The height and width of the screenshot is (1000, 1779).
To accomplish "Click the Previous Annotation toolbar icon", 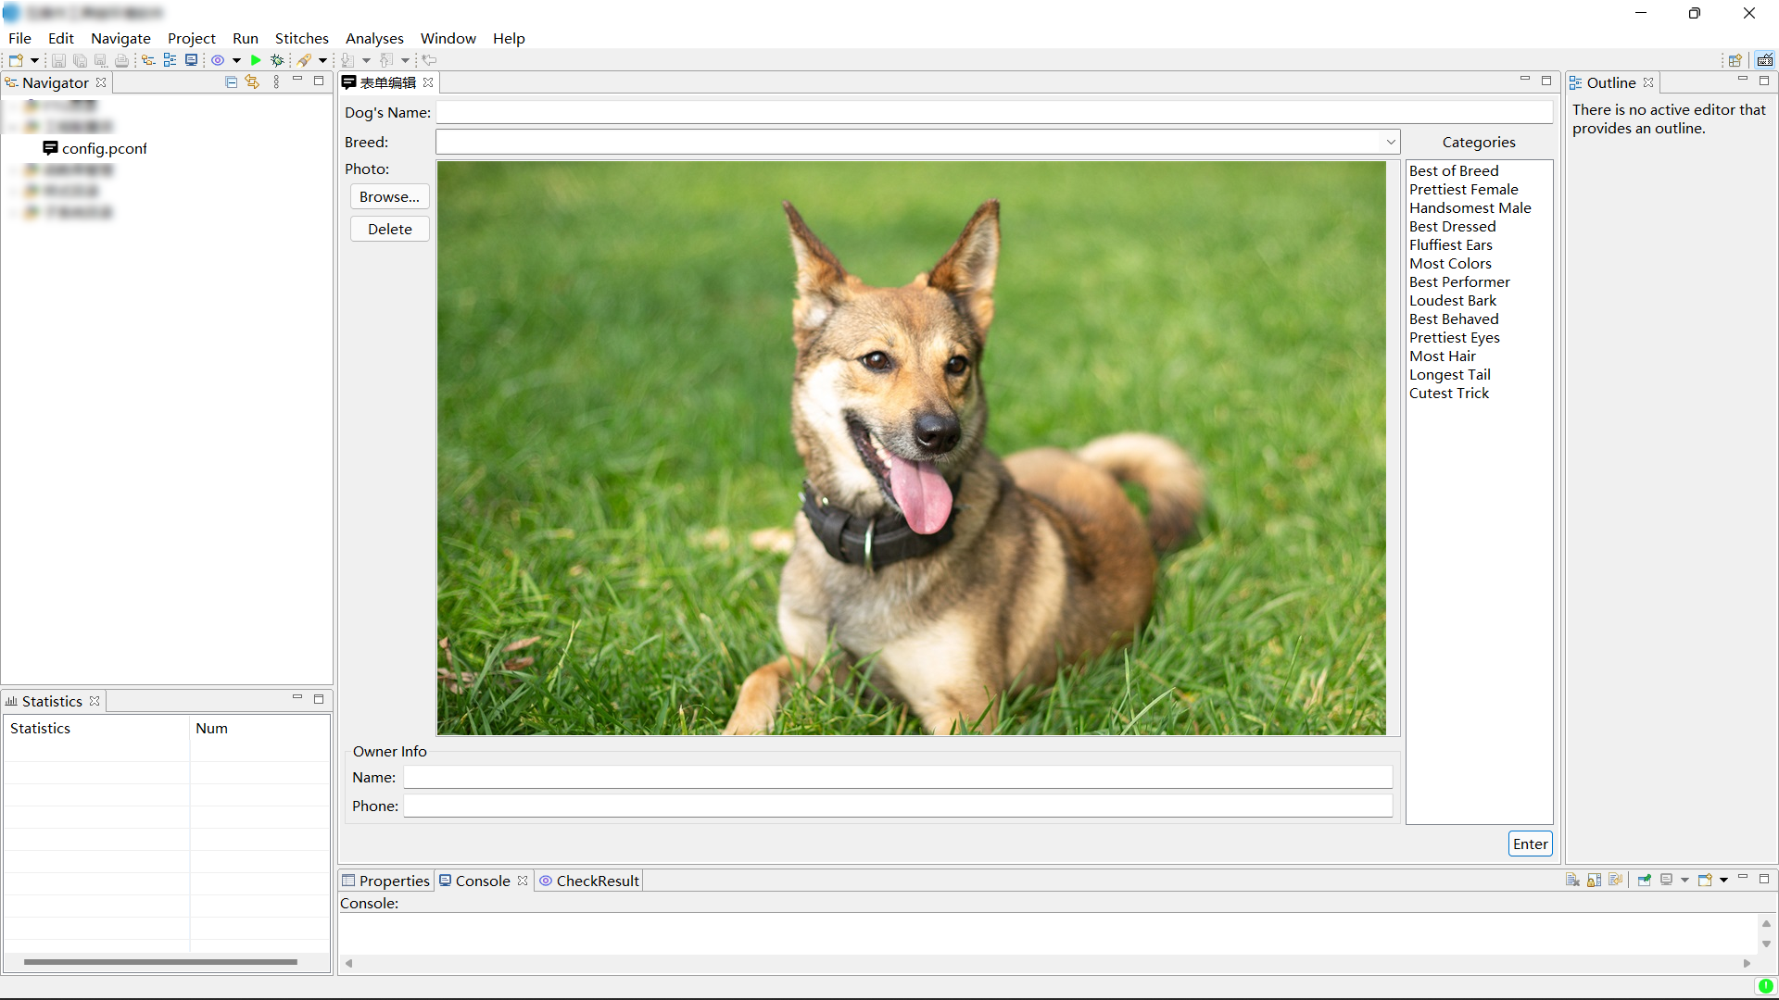I will click(x=386, y=60).
